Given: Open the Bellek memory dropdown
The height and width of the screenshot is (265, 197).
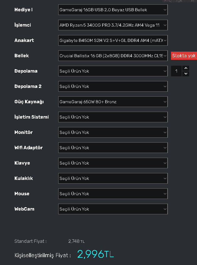Looking at the screenshot, I should point(113,56).
